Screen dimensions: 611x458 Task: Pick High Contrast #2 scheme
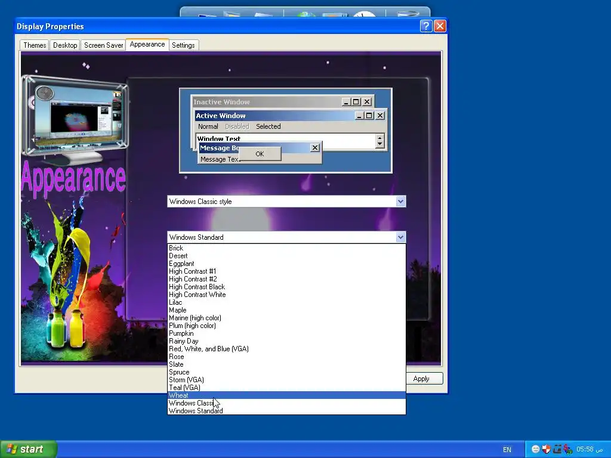tap(286, 279)
